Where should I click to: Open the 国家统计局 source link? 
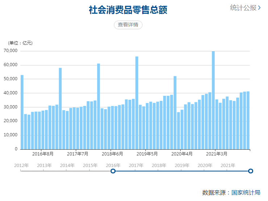point(246,193)
